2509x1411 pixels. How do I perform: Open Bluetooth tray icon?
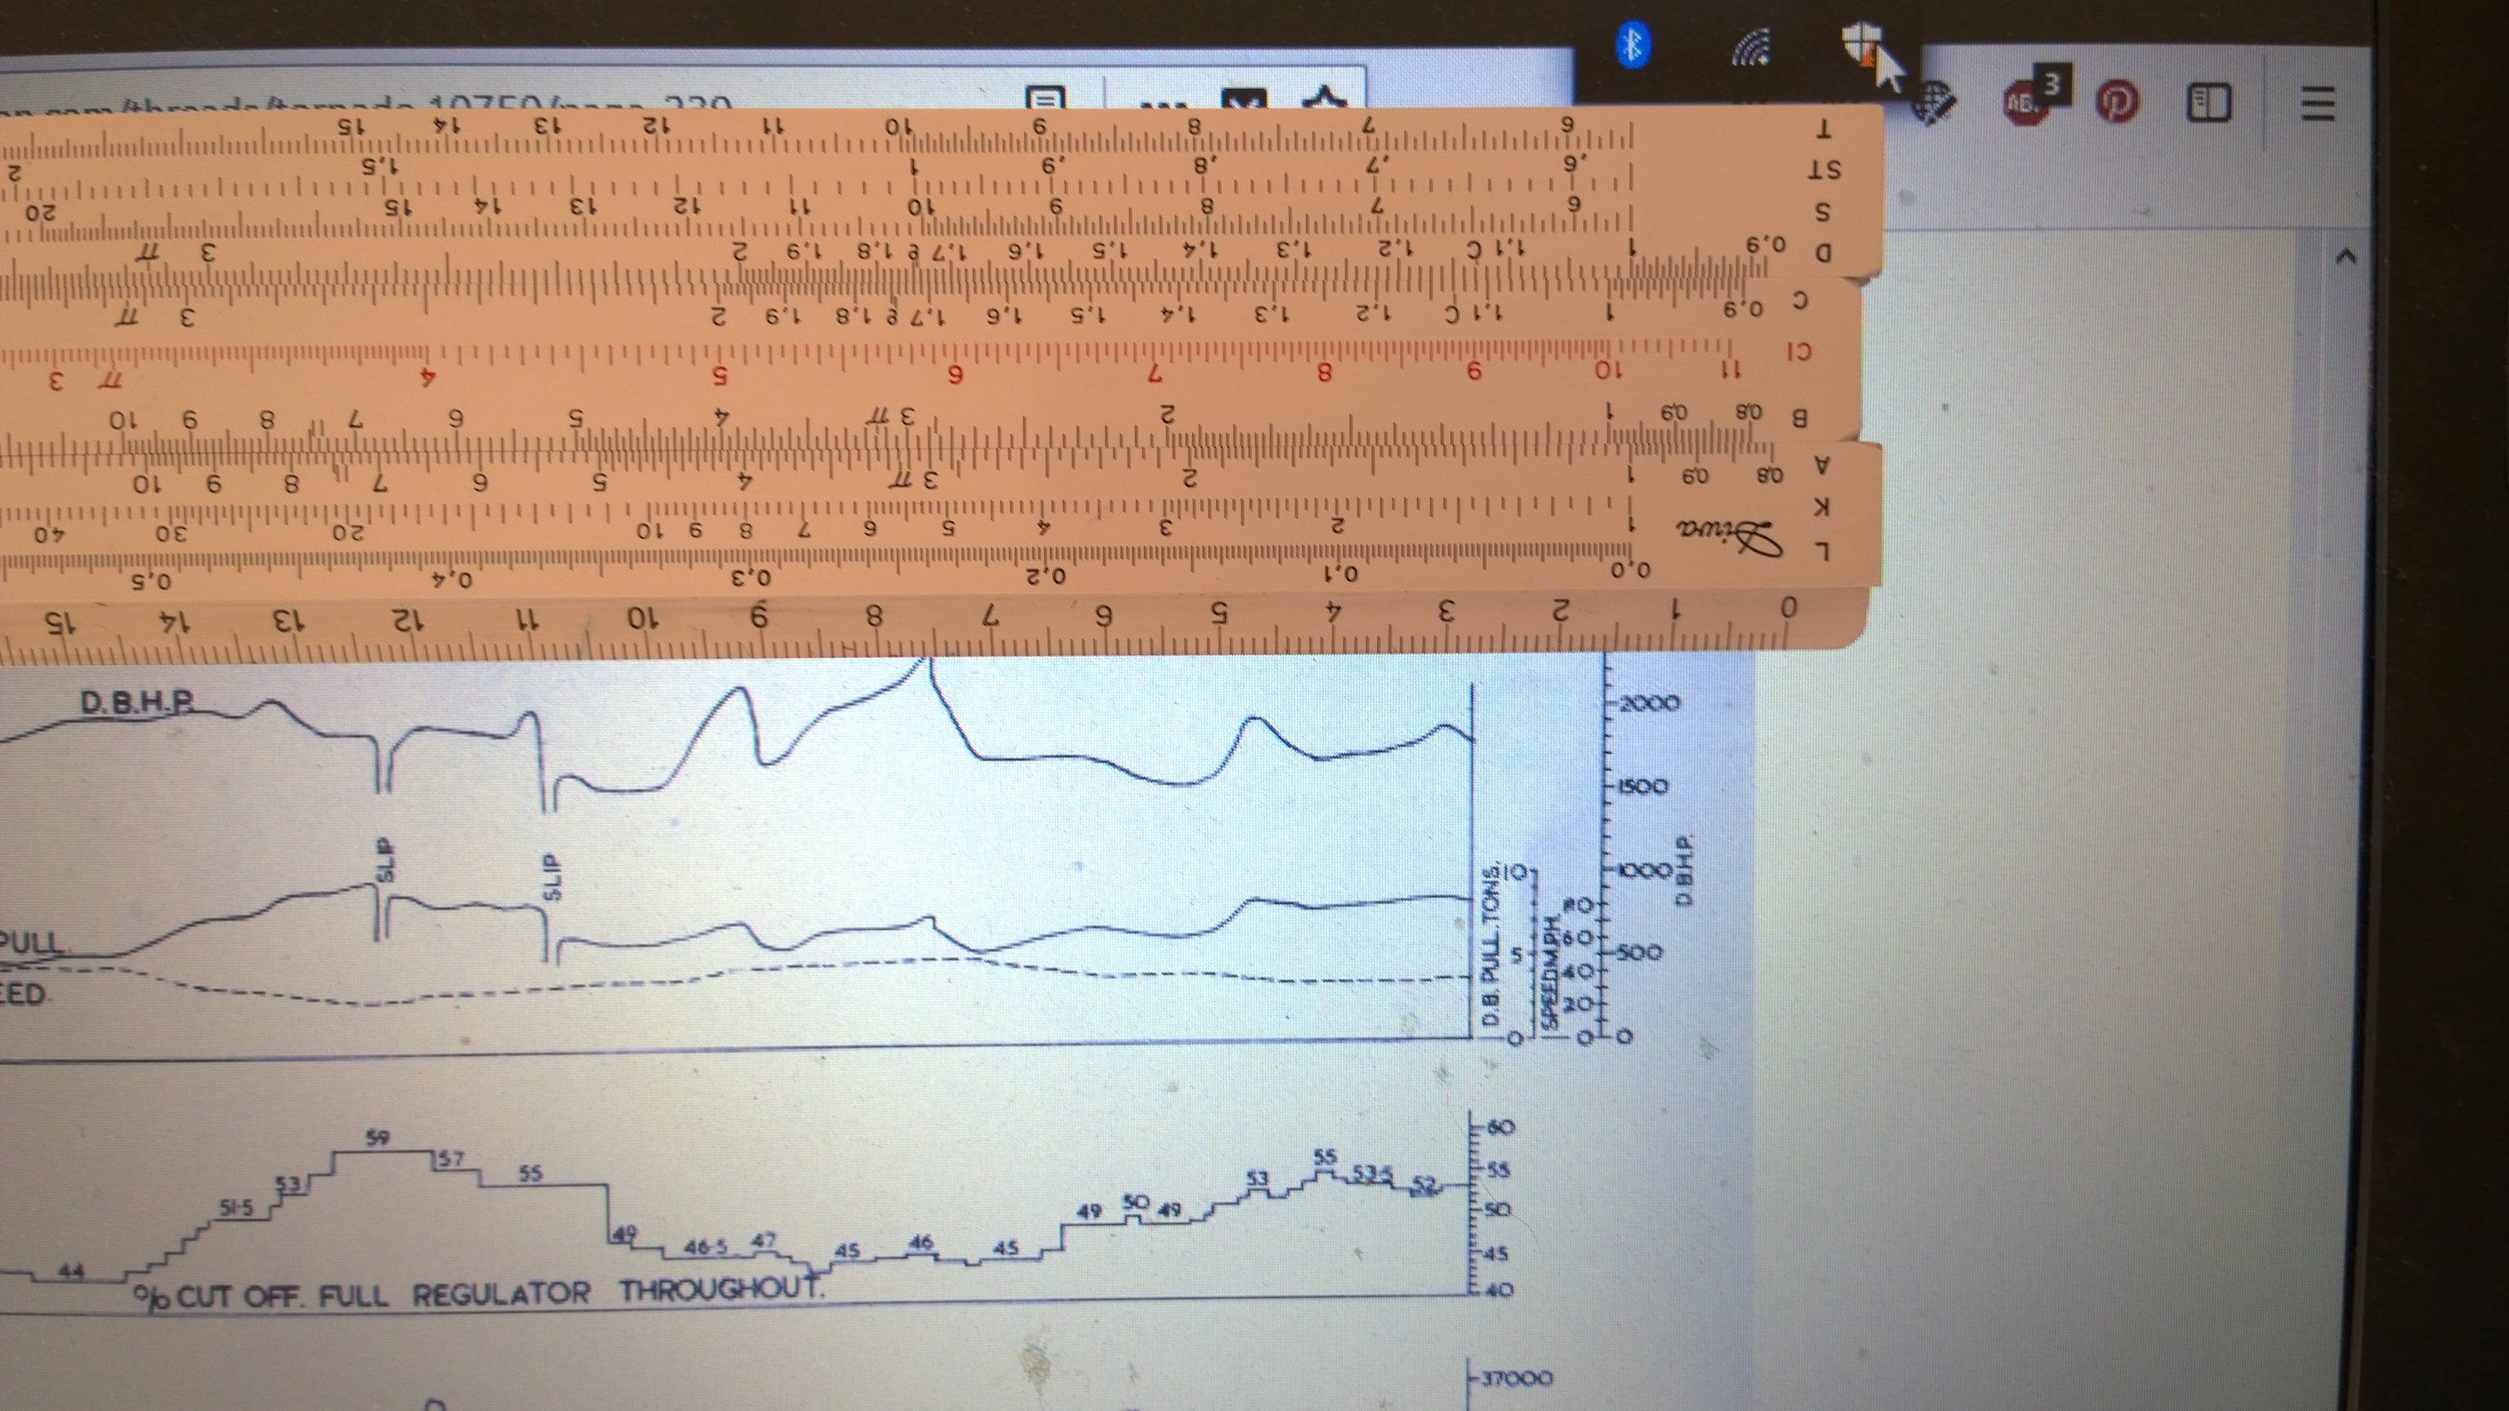(x=1633, y=46)
